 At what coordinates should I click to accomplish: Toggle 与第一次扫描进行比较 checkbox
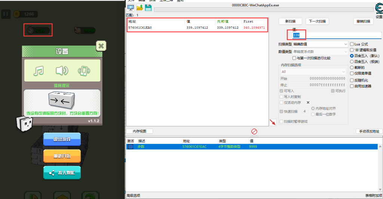[x=294, y=58]
